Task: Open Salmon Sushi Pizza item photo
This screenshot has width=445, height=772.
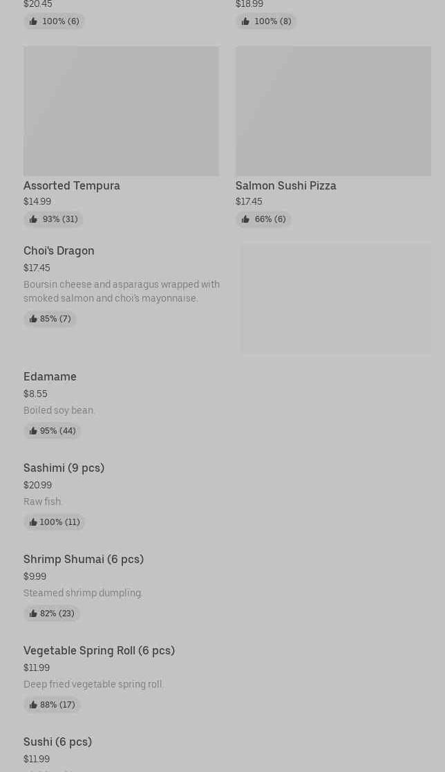Action: click(x=333, y=111)
